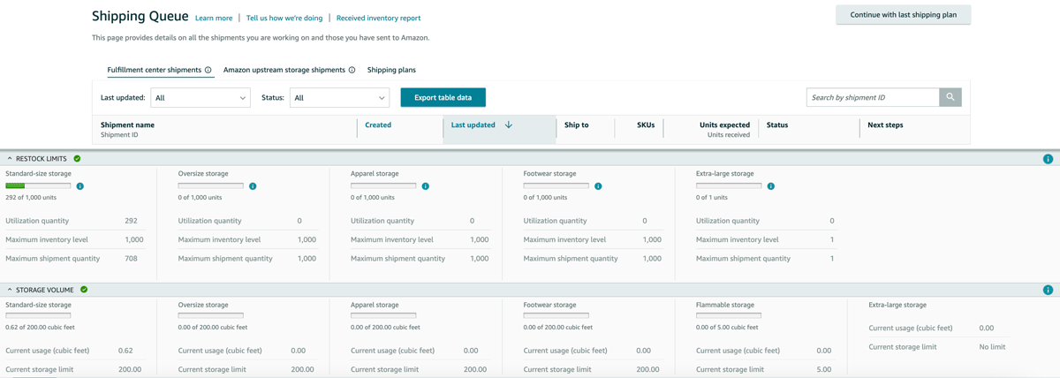The width and height of the screenshot is (1060, 378).
Task: Click info icon next to Extra-large storage restock bar
Action: (x=771, y=186)
